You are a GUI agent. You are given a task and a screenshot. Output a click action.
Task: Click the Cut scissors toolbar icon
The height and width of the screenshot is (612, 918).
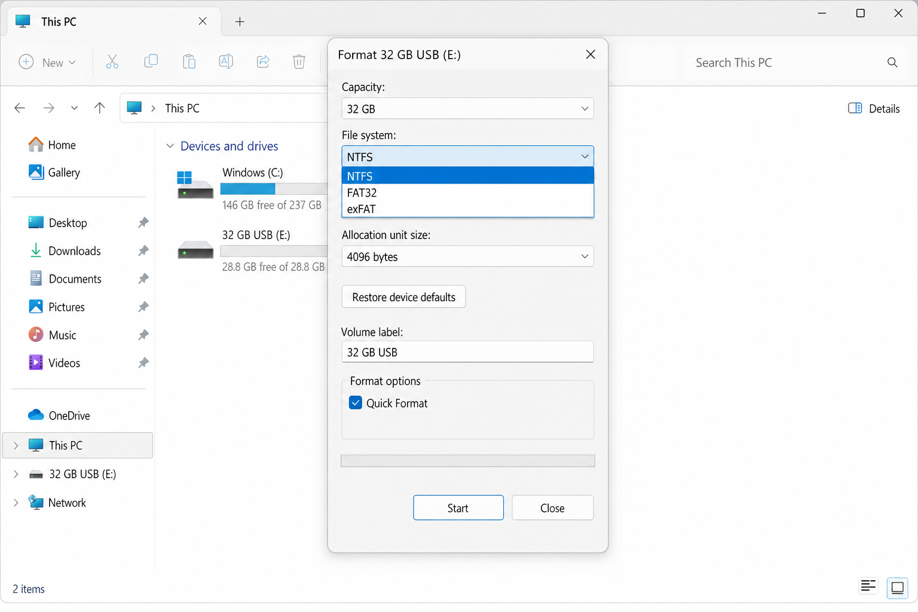(x=112, y=62)
